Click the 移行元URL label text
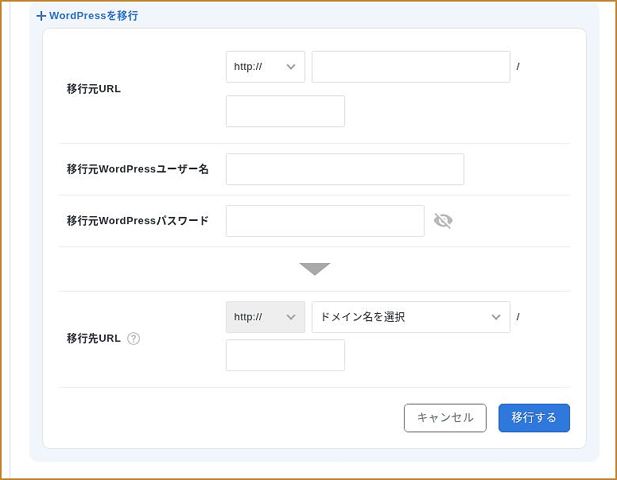The height and width of the screenshot is (480, 617). coord(94,89)
